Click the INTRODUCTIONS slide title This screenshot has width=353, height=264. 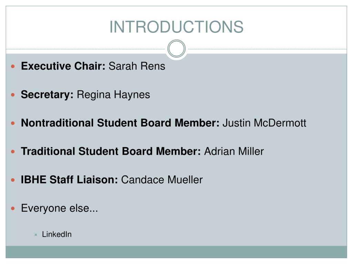point(176,27)
